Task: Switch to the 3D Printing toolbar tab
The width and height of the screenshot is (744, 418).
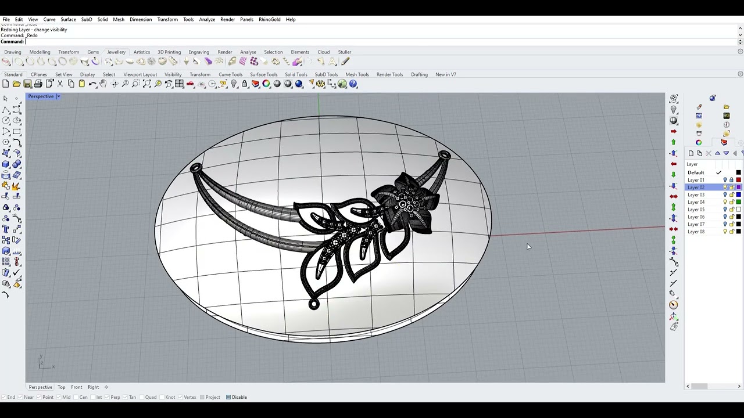Action: [169, 52]
